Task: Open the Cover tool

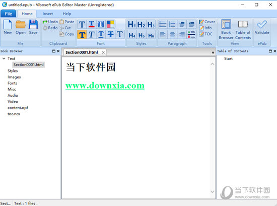Action: coord(207,22)
